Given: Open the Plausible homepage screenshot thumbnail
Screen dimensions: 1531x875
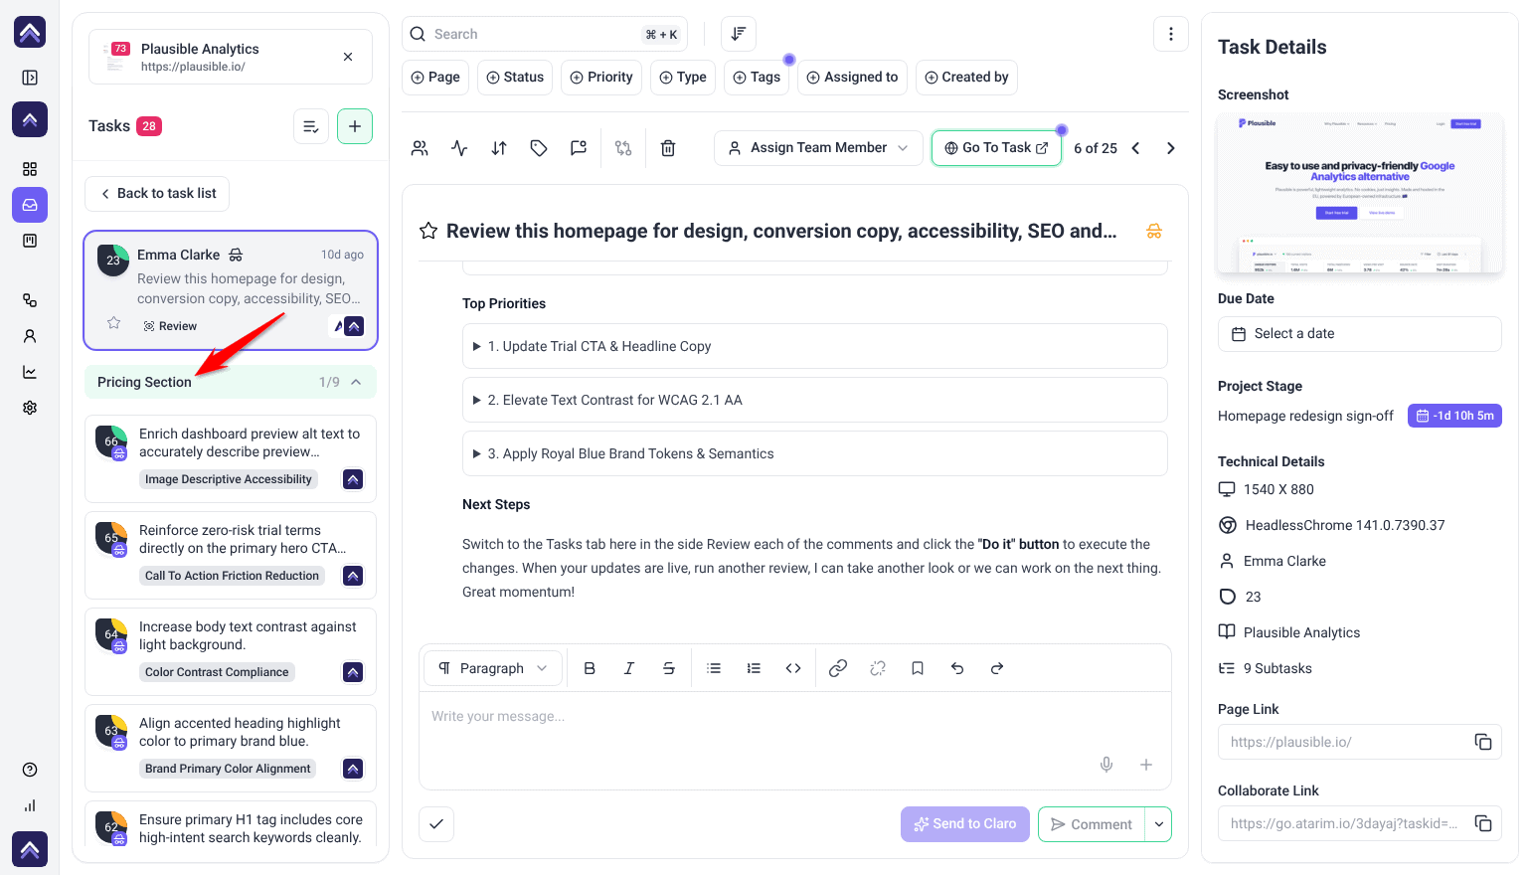Looking at the screenshot, I should [1360, 193].
